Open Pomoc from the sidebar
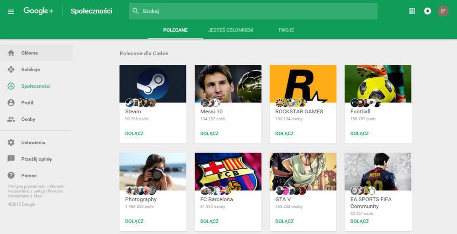Image resolution: width=457 pixels, height=234 pixels. (36, 175)
